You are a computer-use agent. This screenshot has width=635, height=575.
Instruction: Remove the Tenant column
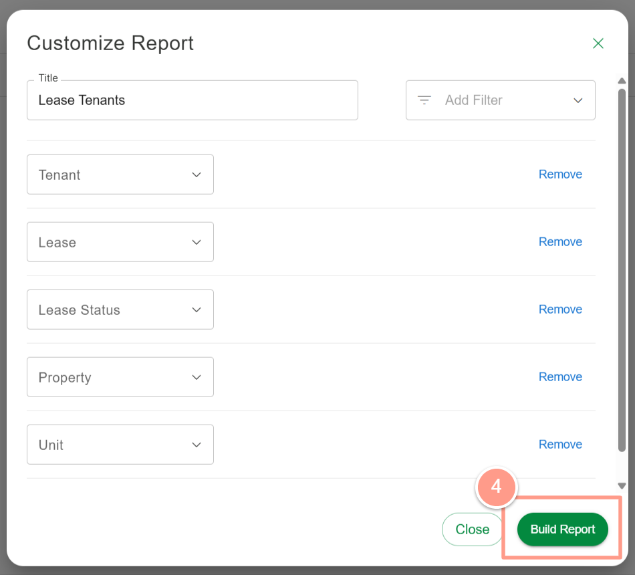coord(560,175)
